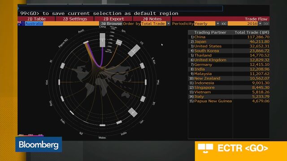Click the Australia country input field
The width and height of the screenshot is (287, 161).
[x=62, y=24]
